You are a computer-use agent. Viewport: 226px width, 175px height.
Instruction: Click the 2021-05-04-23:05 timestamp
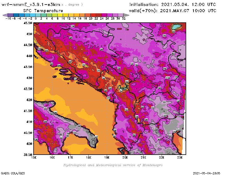(209, 173)
